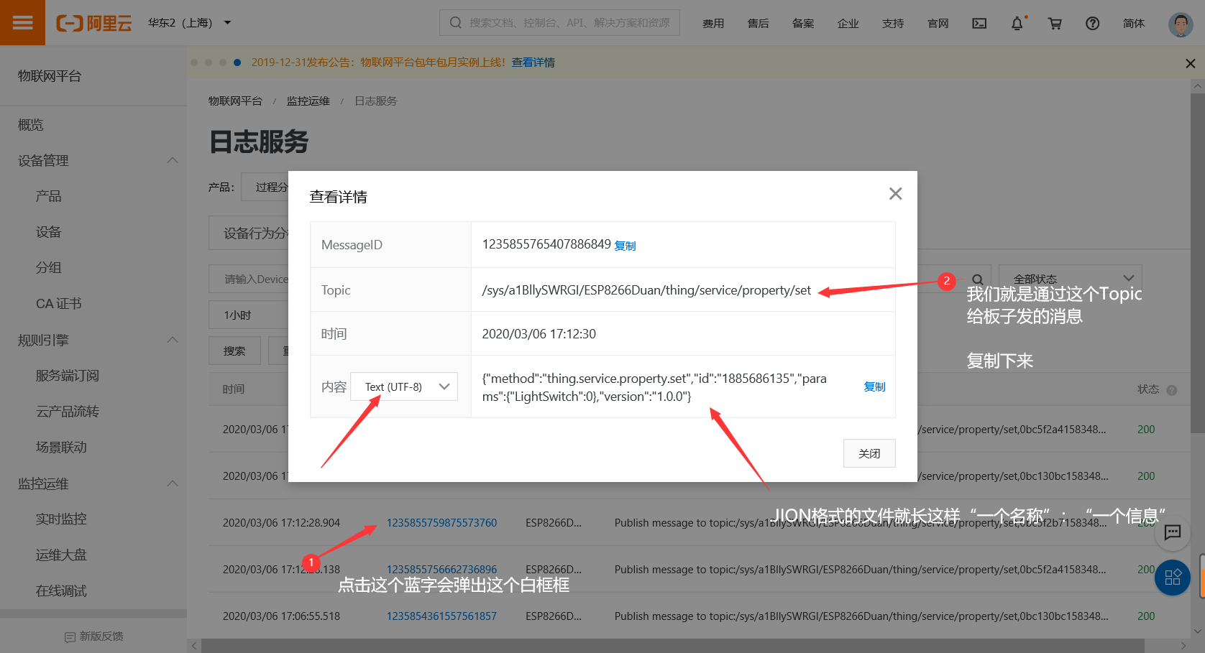Open message ID 1235855759875573760
Image resolution: width=1205 pixels, height=653 pixels.
(441, 522)
